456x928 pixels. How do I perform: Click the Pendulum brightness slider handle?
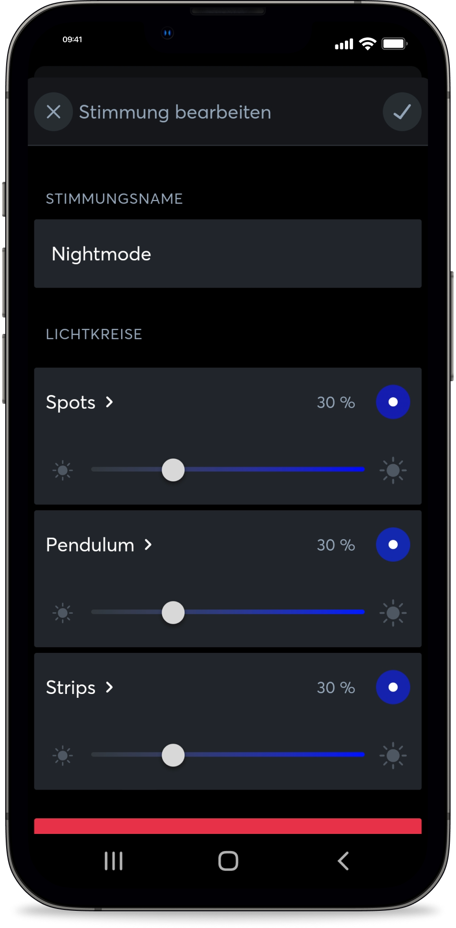coord(173,613)
